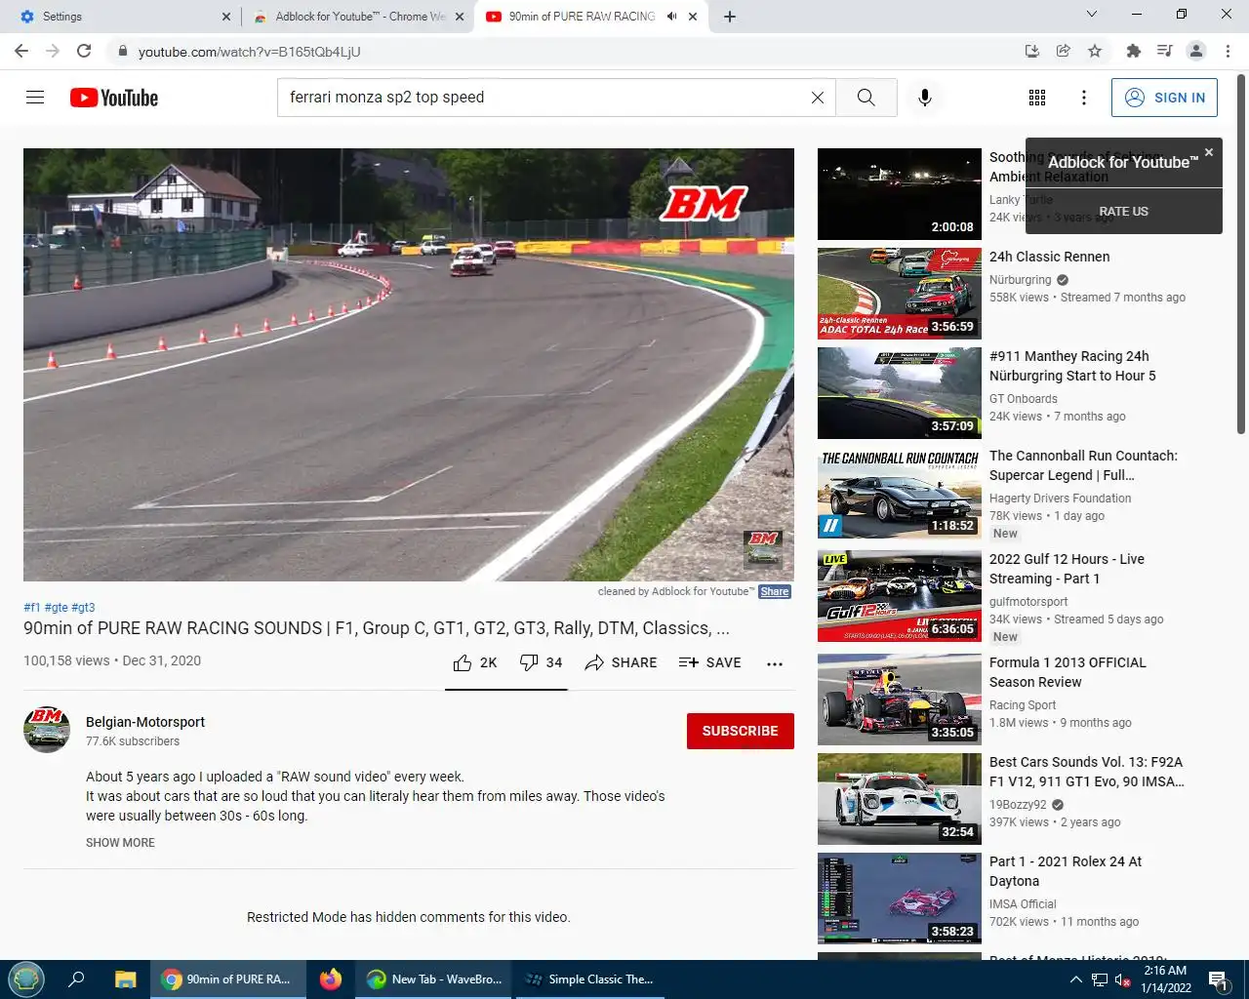
Task: Mute the tab via speaker icon
Action: coord(671,17)
